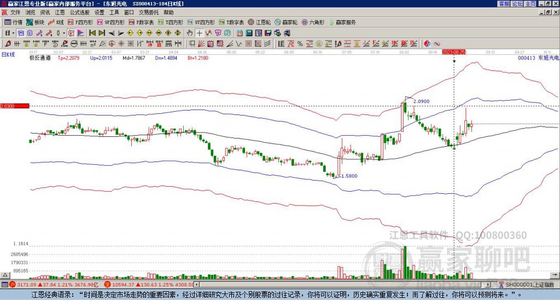Click the 板块 sector button
This screenshot has width=560, height=300.
[35, 22]
